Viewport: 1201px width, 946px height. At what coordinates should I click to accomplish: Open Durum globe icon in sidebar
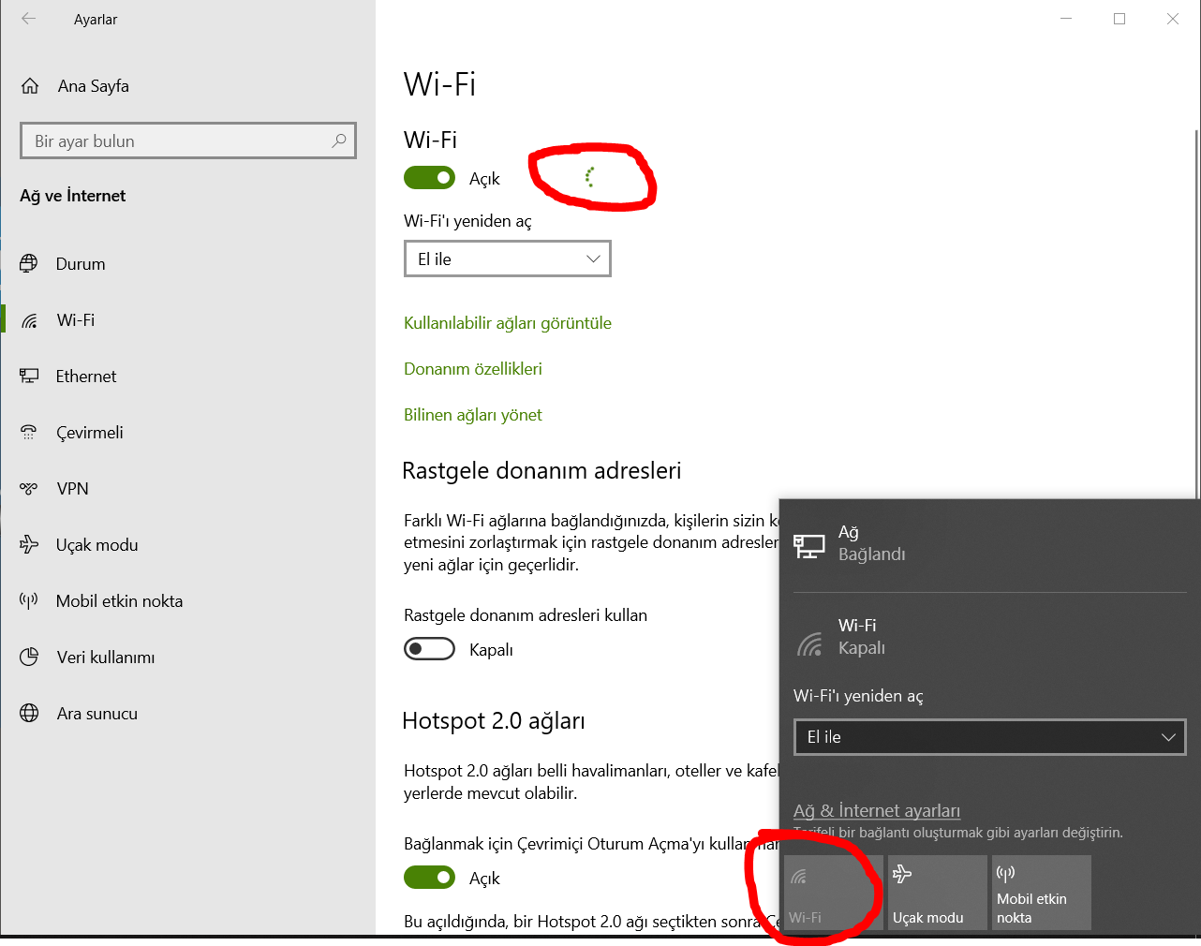(x=29, y=263)
